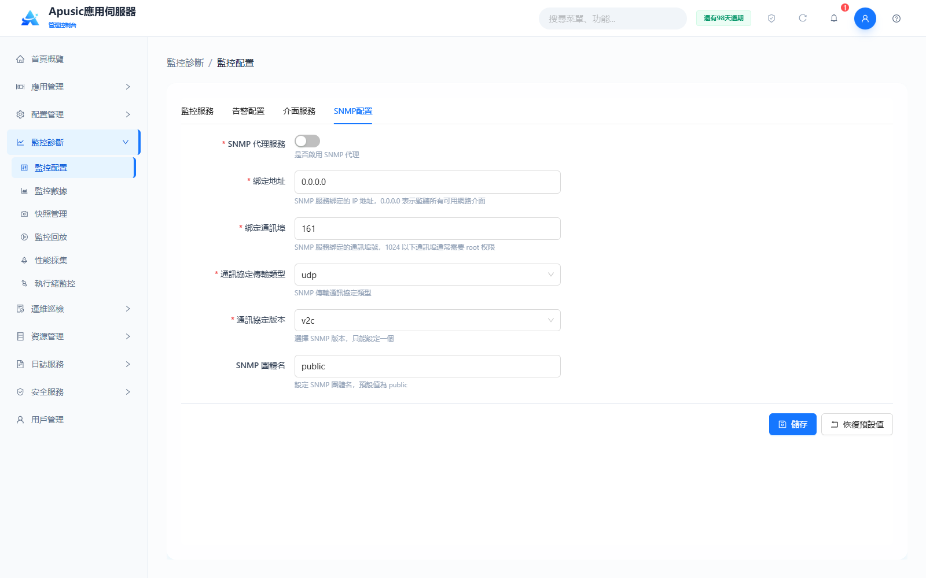Click the SNMP 團體名 input field
The height and width of the screenshot is (578, 926).
[427, 366]
